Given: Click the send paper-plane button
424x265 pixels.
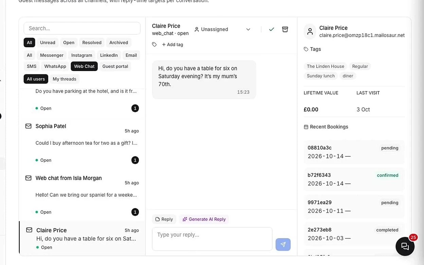Looking at the screenshot, I should point(283,244).
